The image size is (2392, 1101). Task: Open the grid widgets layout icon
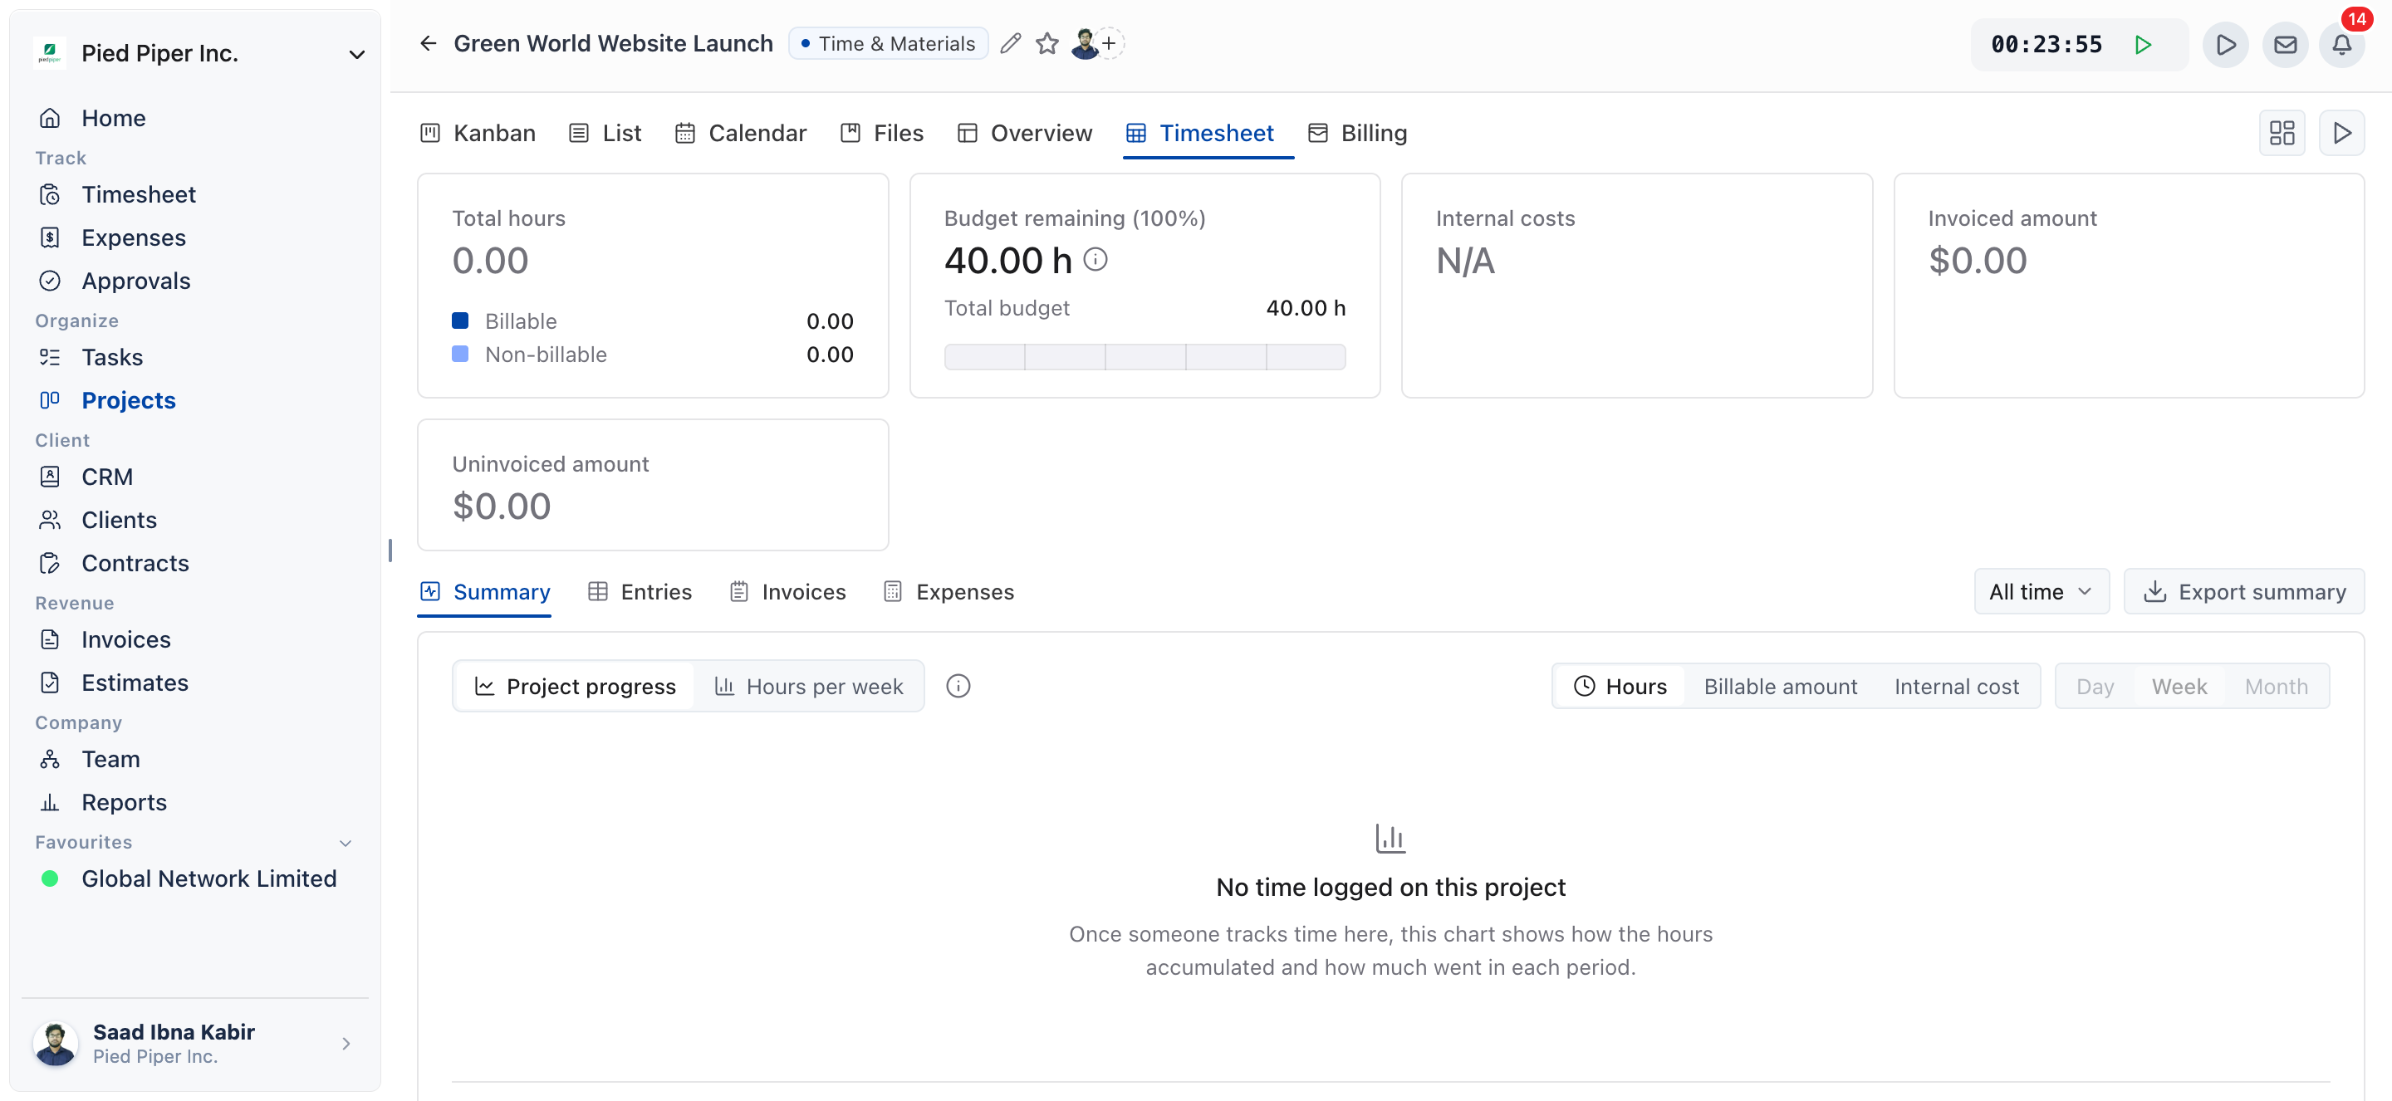point(2282,133)
